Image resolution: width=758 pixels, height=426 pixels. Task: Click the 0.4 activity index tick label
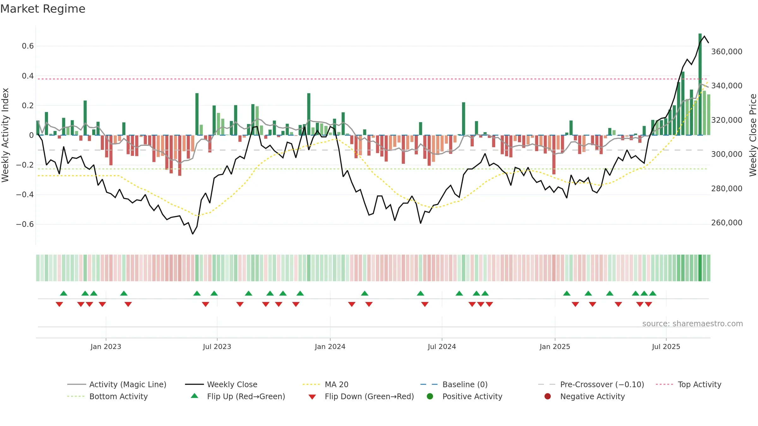(28, 76)
